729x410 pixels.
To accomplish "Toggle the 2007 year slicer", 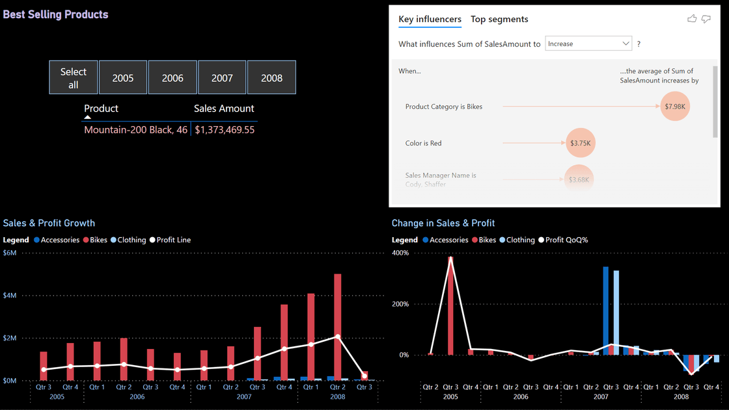I will (x=222, y=77).
